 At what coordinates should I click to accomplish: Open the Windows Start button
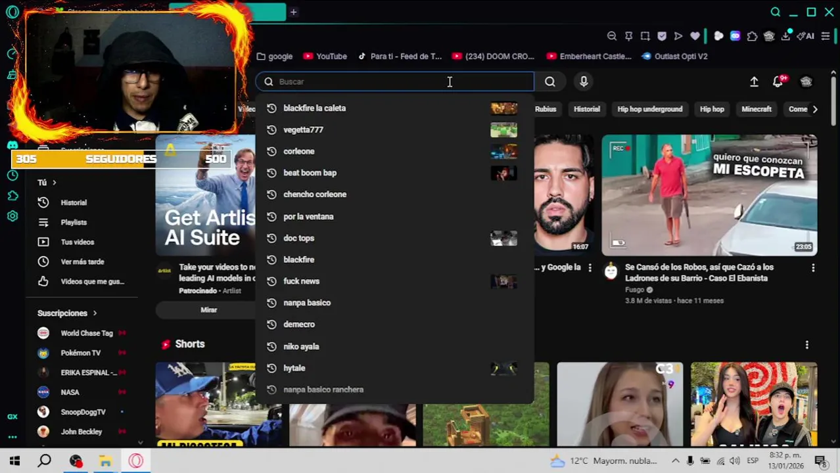14,461
